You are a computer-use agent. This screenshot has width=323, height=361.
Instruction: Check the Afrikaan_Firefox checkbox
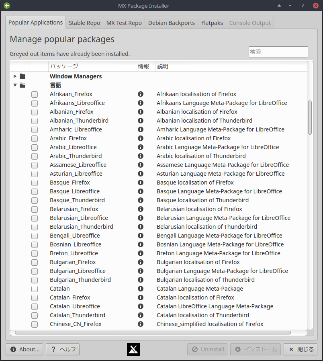(35, 94)
